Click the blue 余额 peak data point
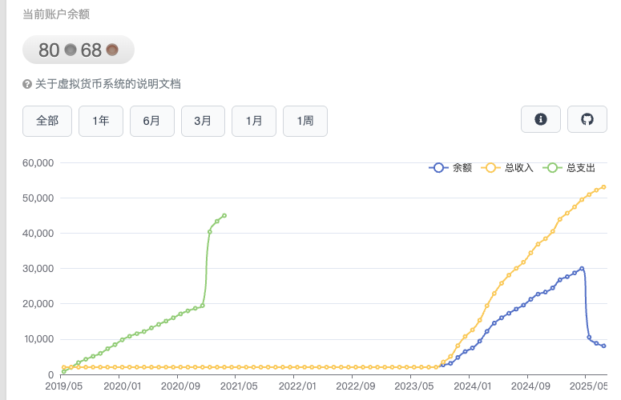621x400 pixels. 582,269
